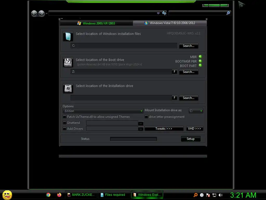
Task: Toggle the Add Drivers checkbox
Action: 64,129
